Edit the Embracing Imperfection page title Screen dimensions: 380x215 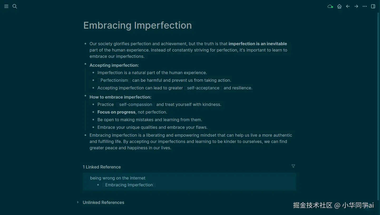(138, 25)
